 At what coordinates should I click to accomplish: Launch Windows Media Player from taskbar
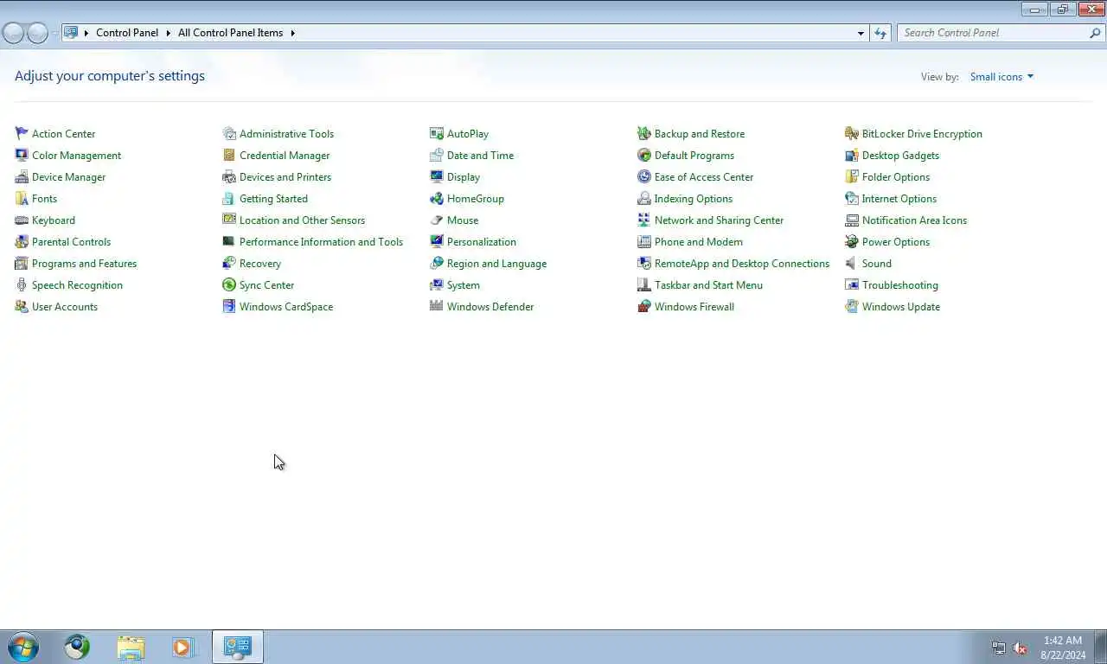pos(183,647)
